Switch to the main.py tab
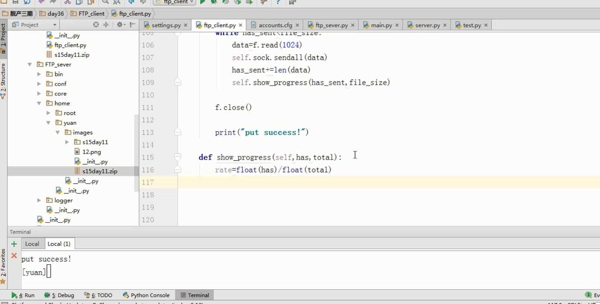The image size is (600, 304). (x=381, y=25)
